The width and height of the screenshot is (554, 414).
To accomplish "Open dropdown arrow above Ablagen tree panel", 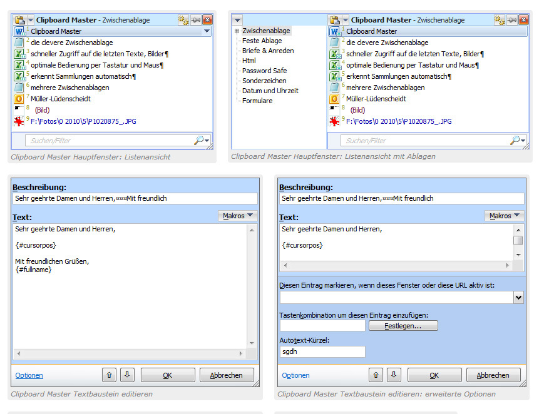I will click(237, 20).
